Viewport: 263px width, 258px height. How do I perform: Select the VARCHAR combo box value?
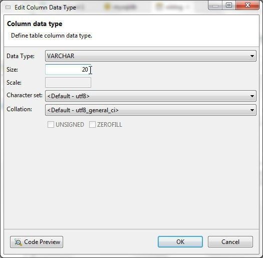click(151, 56)
